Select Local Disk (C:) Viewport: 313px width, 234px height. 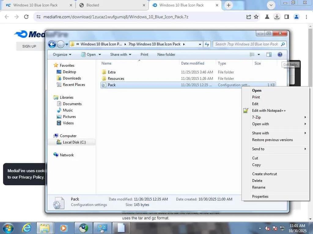pyautogui.click(x=74, y=142)
